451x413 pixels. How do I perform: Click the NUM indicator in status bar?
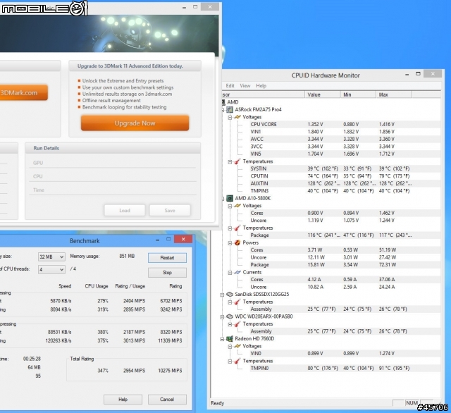(x=412, y=403)
